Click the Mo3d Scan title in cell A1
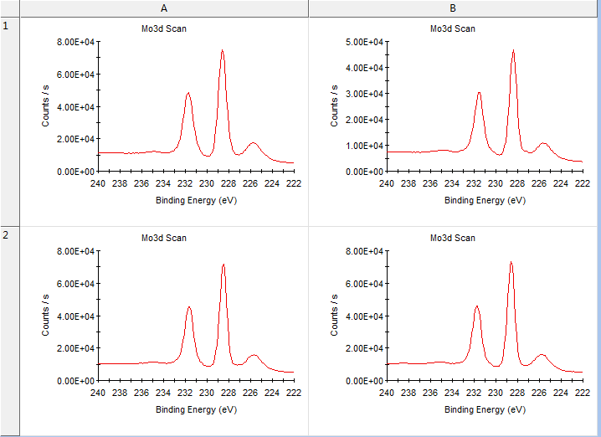This screenshot has height=437, width=601. tap(164, 28)
